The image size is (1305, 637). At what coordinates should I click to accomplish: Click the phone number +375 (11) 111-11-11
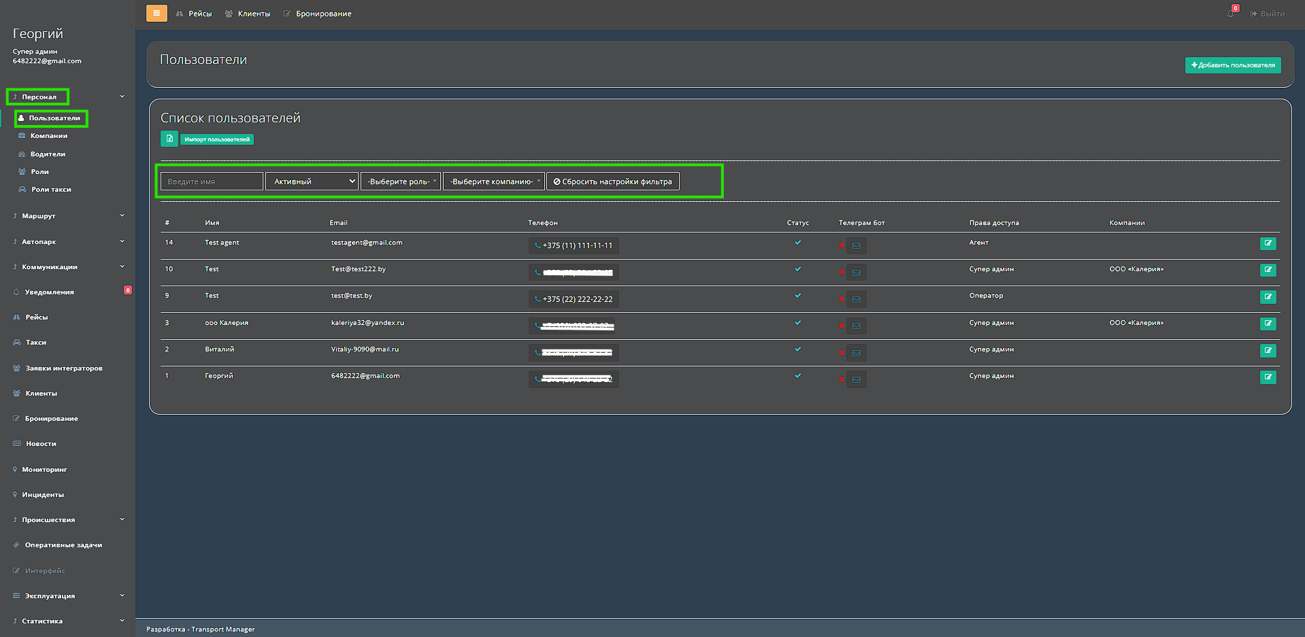pyautogui.click(x=574, y=245)
